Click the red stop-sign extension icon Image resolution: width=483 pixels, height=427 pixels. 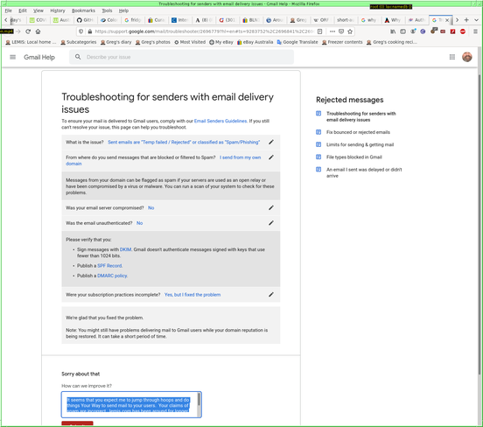click(x=463, y=31)
